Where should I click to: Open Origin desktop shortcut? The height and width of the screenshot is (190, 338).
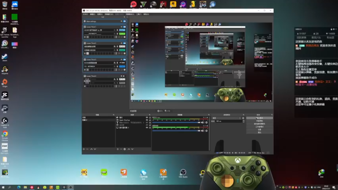(5, 83)
